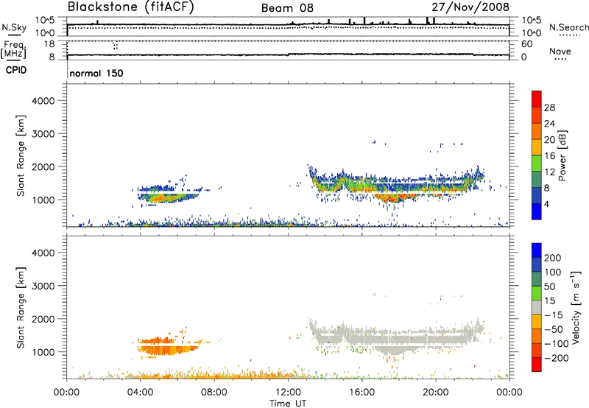Click the "-15" label on the velocity color bar
The width and height of the screenshot is (589, 408).
(x=554, y=315)
